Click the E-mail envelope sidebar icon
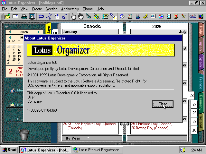 [13, 105]
